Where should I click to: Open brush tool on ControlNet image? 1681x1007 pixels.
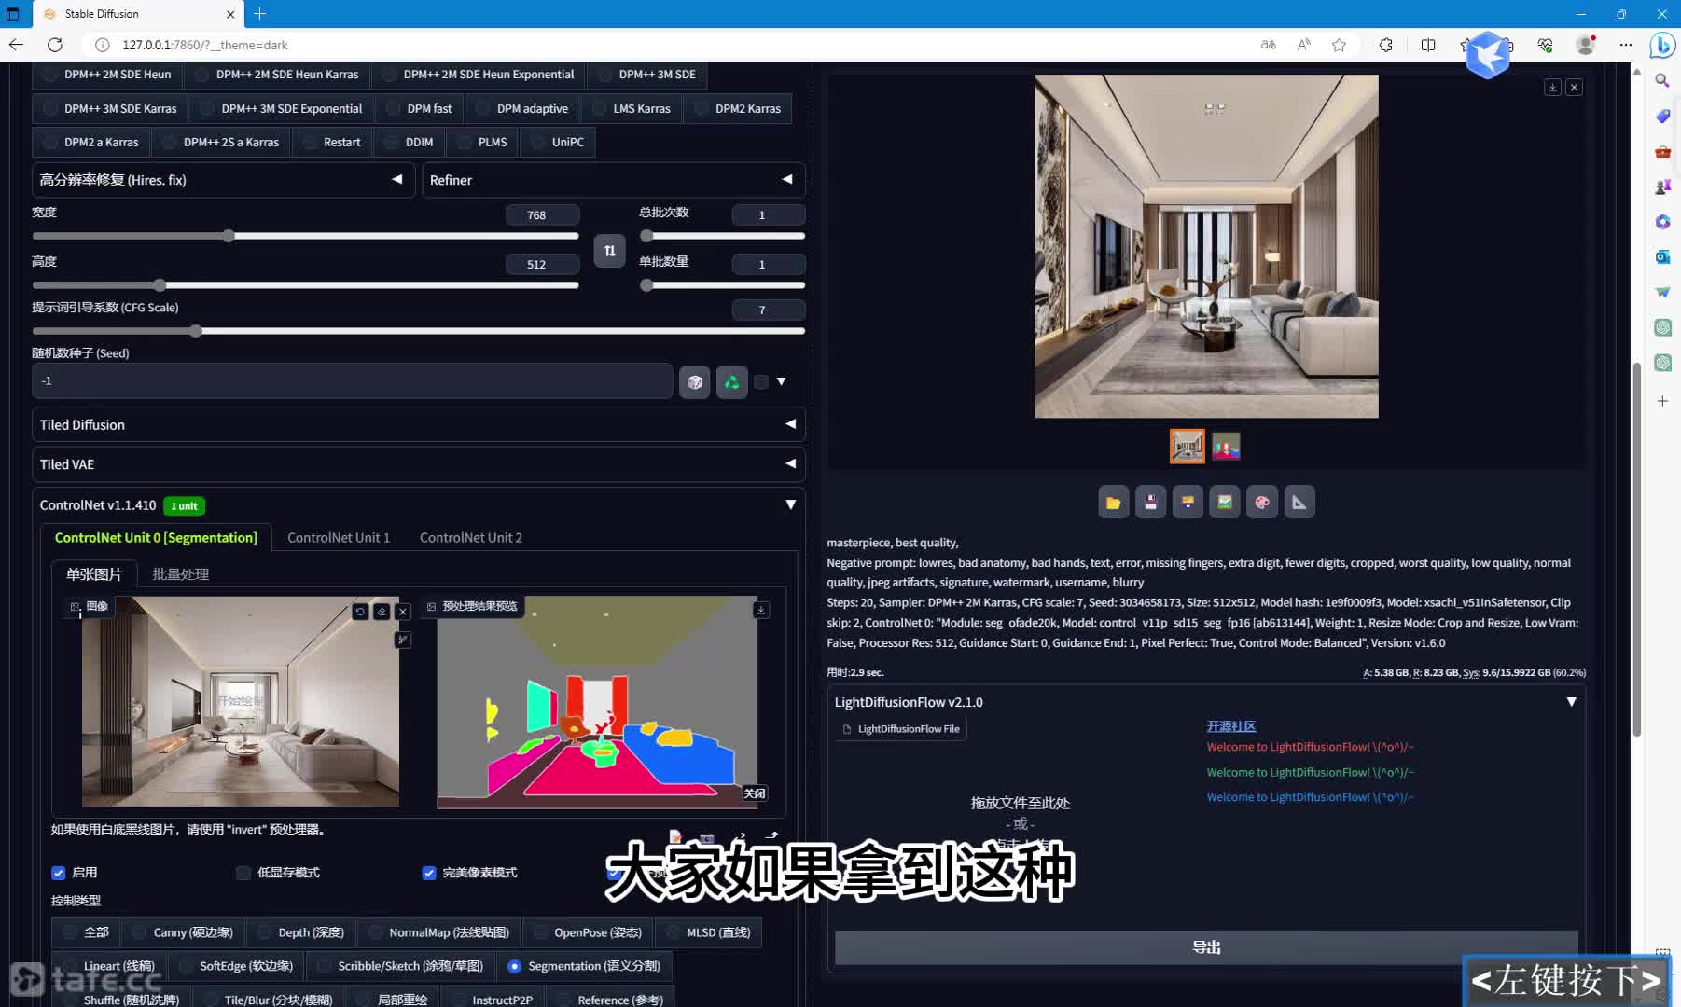coord(403,640)
